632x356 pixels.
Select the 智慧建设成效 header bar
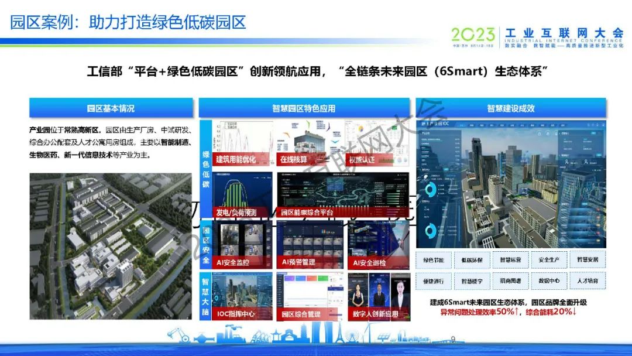[x=511, y=108]
